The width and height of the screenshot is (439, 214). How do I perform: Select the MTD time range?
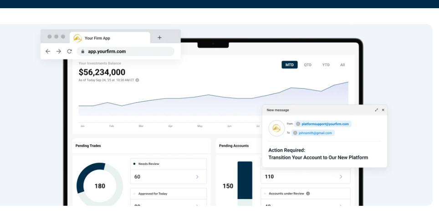[289, 65]
